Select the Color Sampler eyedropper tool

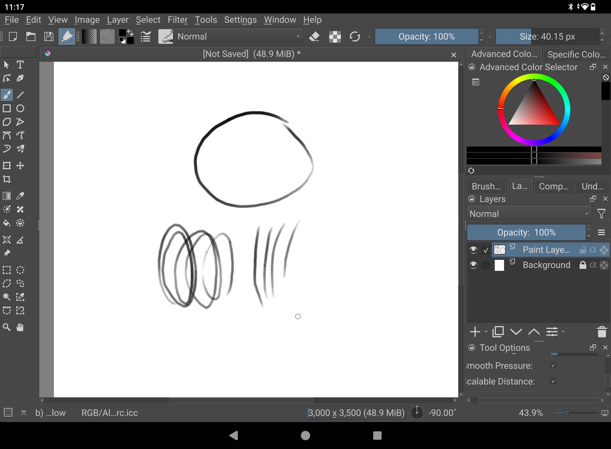[x=20, y=196]
